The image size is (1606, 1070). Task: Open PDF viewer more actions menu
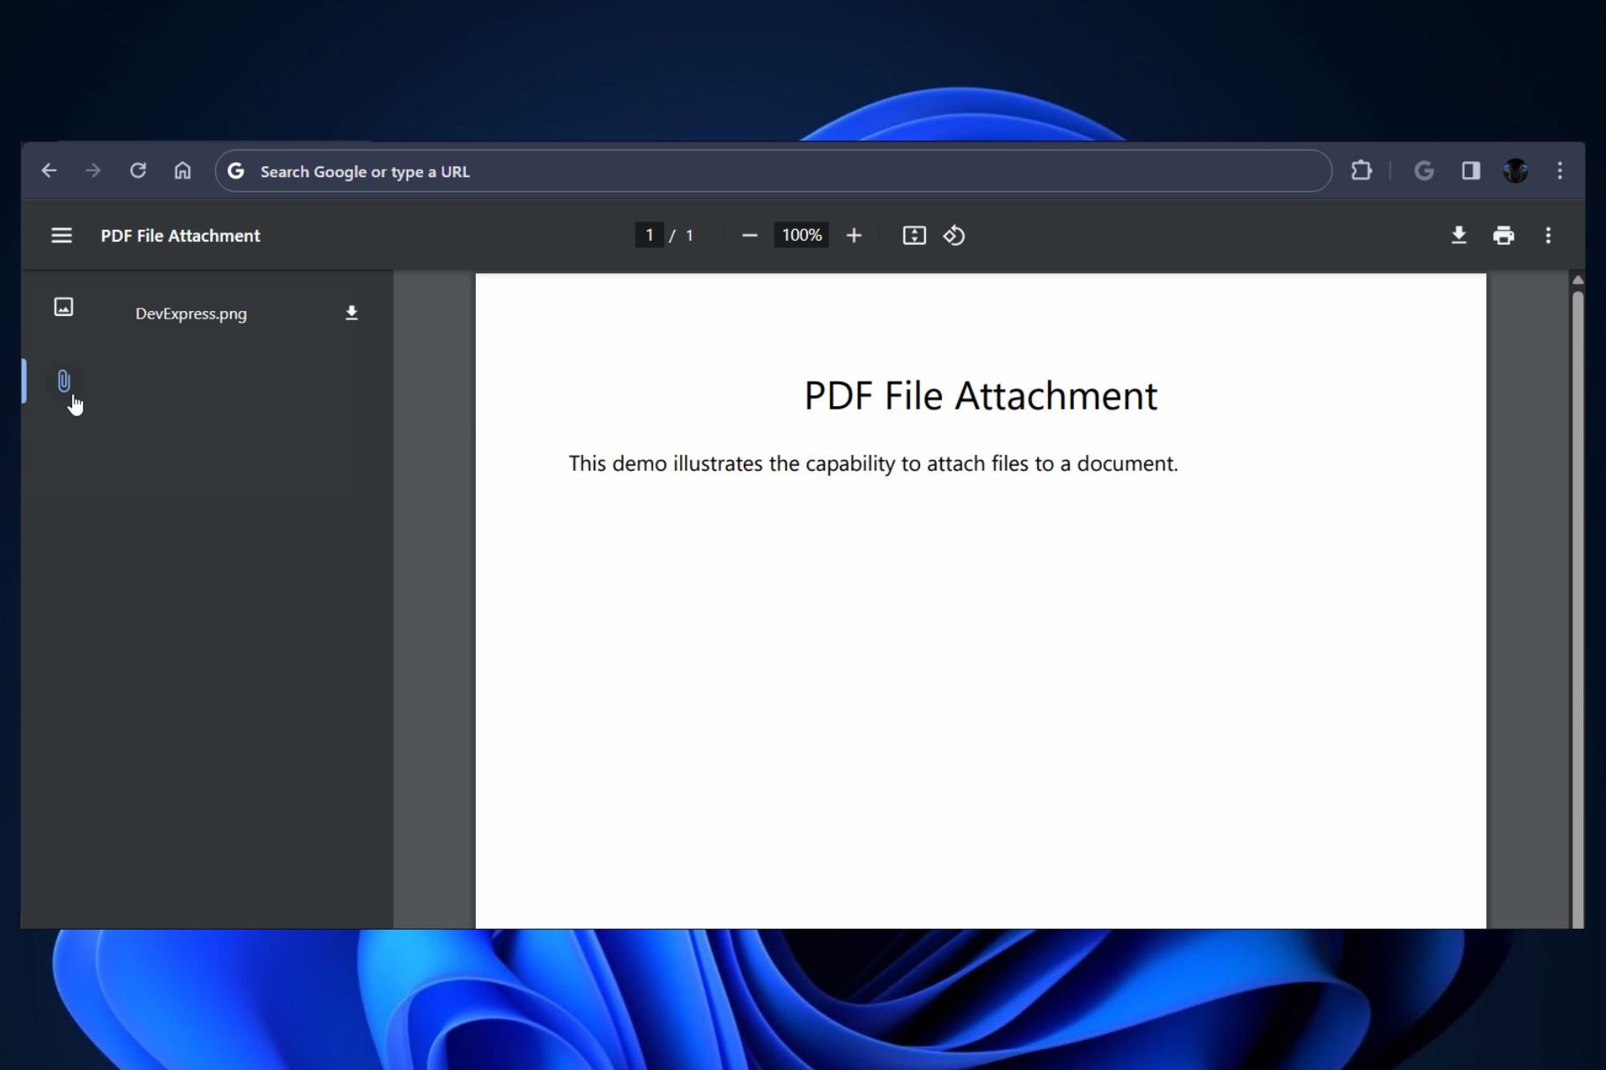click(1548, 236)
